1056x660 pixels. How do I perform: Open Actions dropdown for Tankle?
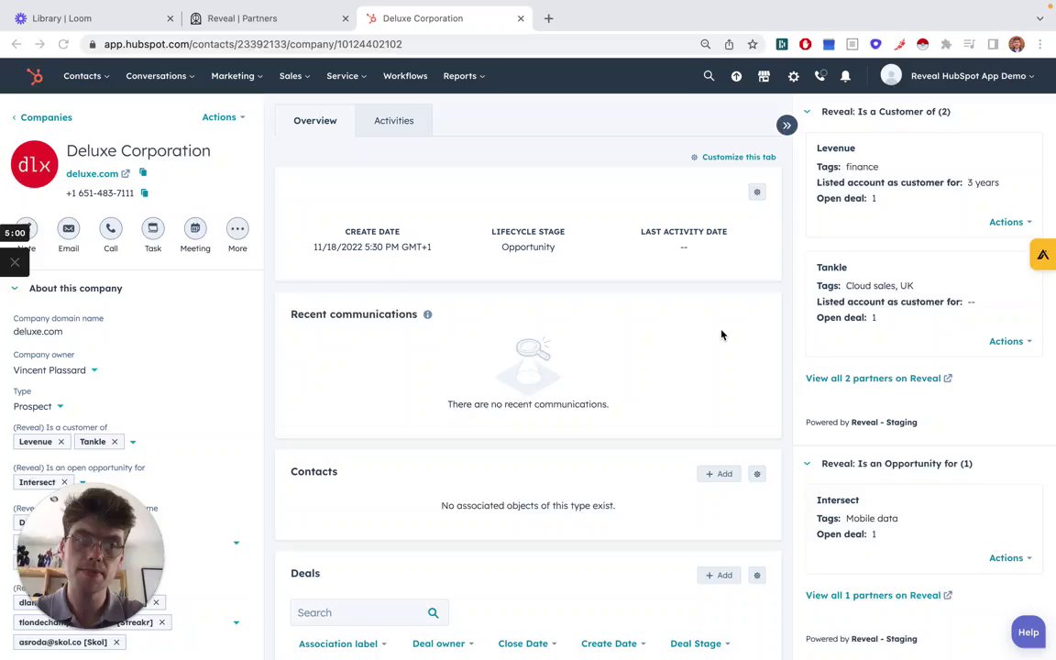point(1010,341)
